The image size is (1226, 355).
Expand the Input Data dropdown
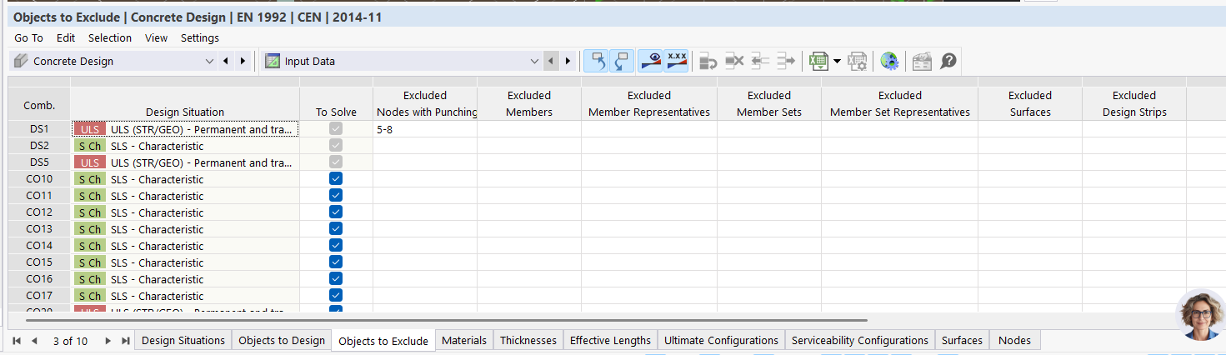[x=534, y=61]
